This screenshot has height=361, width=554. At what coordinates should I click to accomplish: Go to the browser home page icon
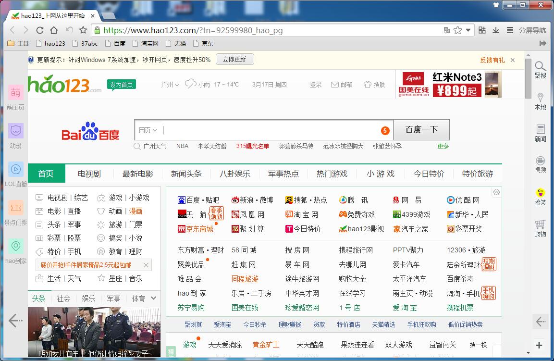click(x=54, y=30)
